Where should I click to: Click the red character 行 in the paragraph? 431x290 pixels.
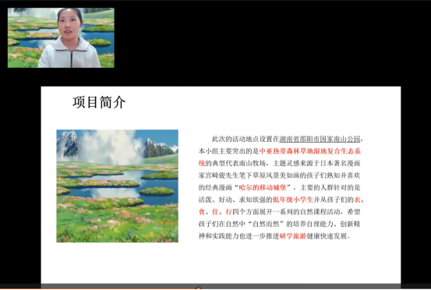point(228,212)
